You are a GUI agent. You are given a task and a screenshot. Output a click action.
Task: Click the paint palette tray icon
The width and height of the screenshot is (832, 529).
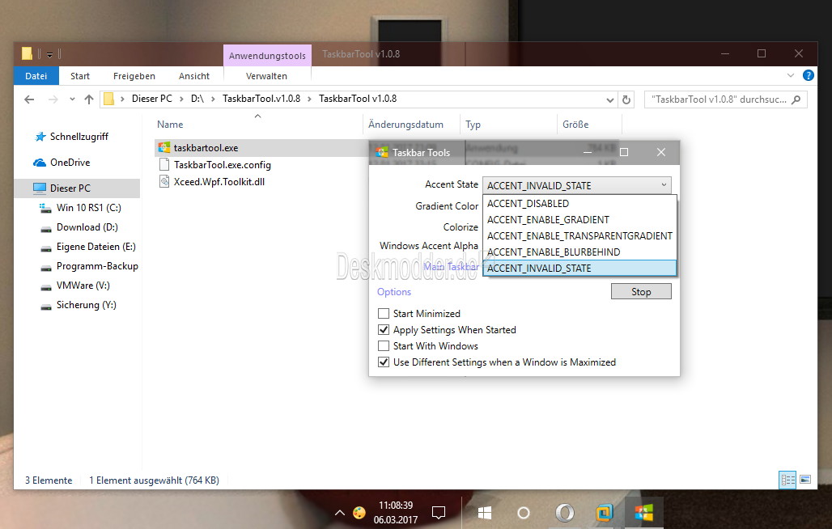(x=359, y=513)
